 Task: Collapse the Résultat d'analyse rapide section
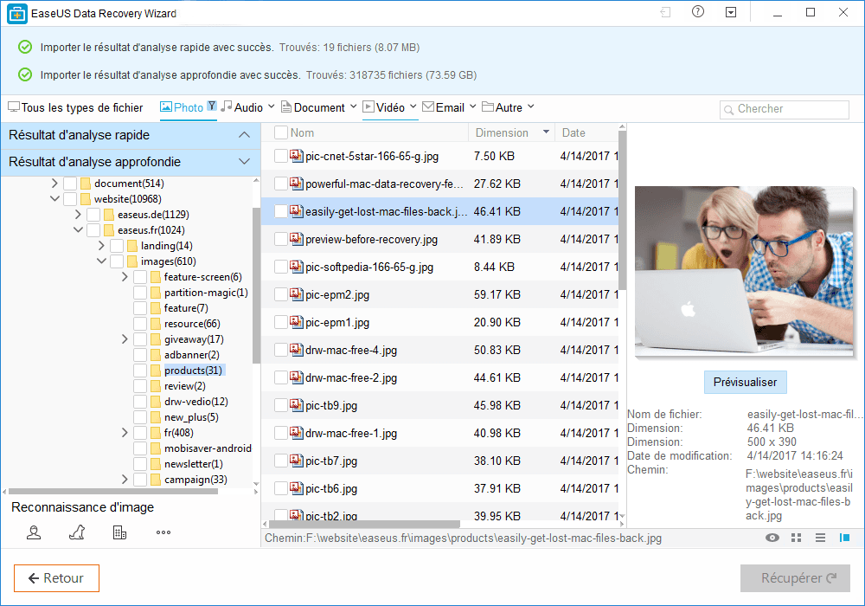click(x=245, y=135)
